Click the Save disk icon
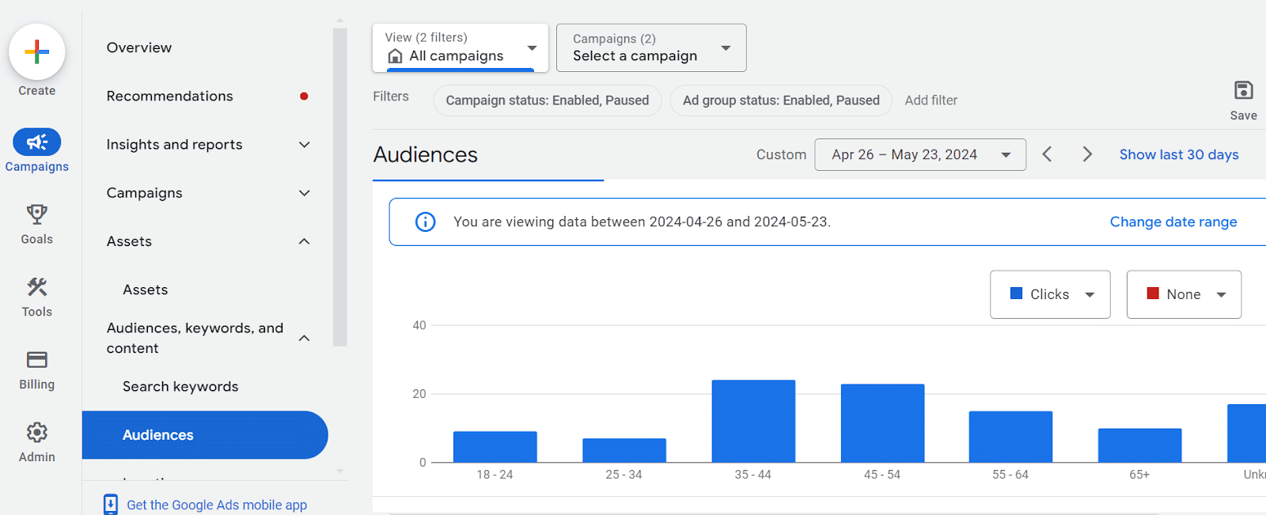Image resolution: width=1266 pixels, height=515 pixels. (x=1243, y=90)
